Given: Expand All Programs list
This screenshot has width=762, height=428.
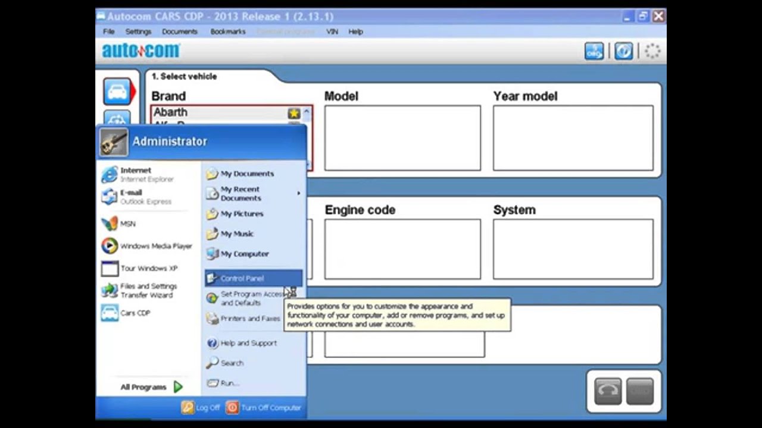Looking at the screenshot, I should (x=151, y=387).
